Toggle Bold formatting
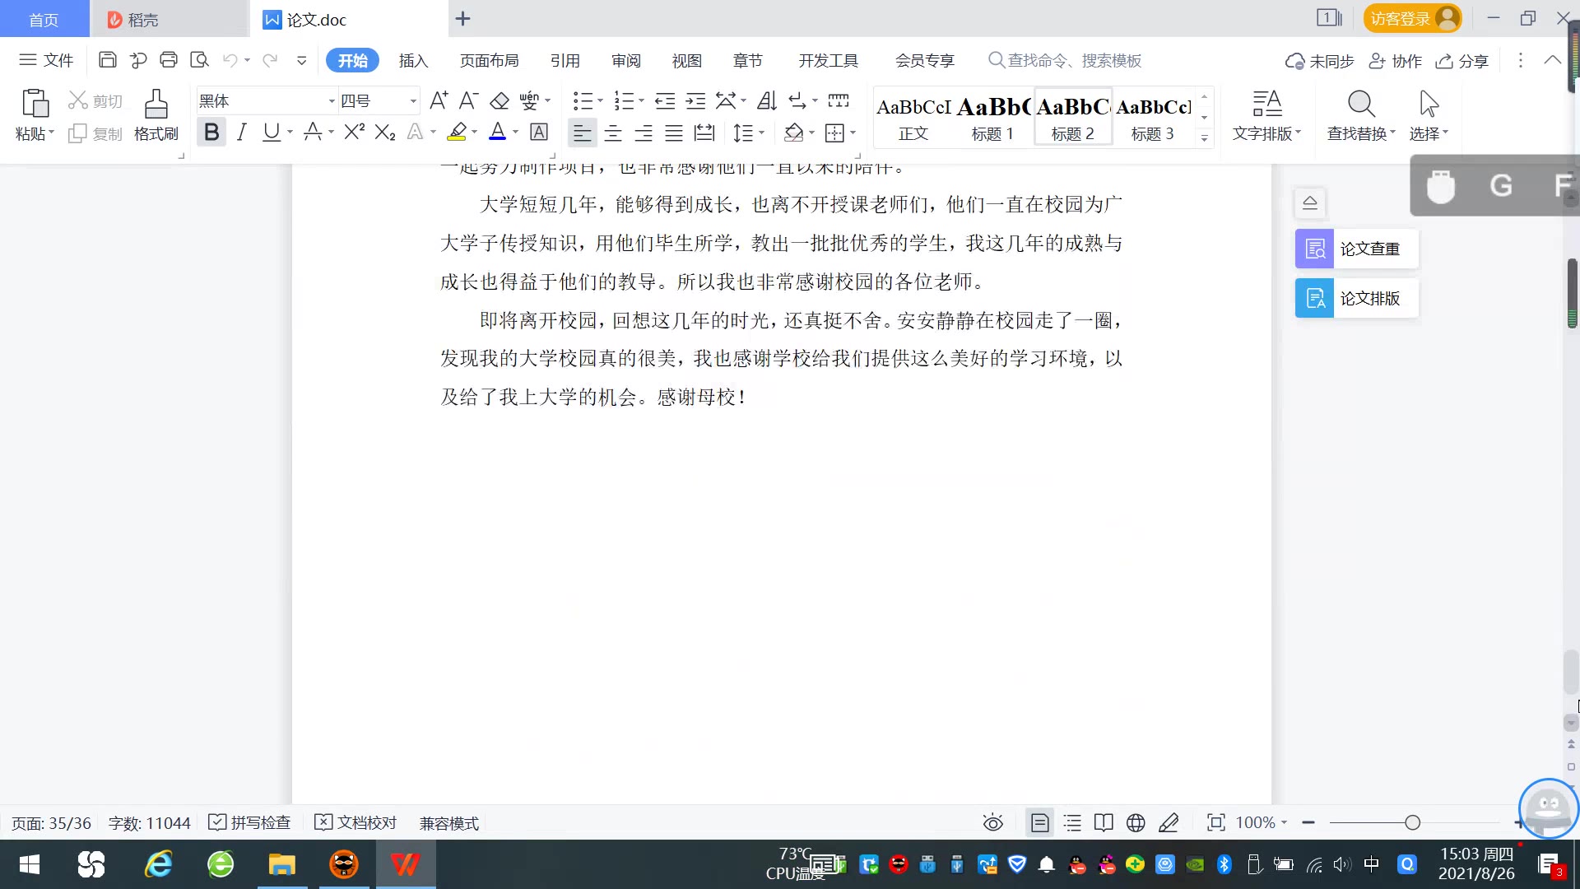1580x889 pixels. coord(211,132)
